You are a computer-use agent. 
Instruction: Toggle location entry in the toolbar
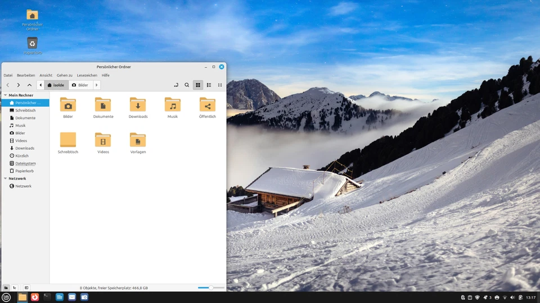coord(176,85)
